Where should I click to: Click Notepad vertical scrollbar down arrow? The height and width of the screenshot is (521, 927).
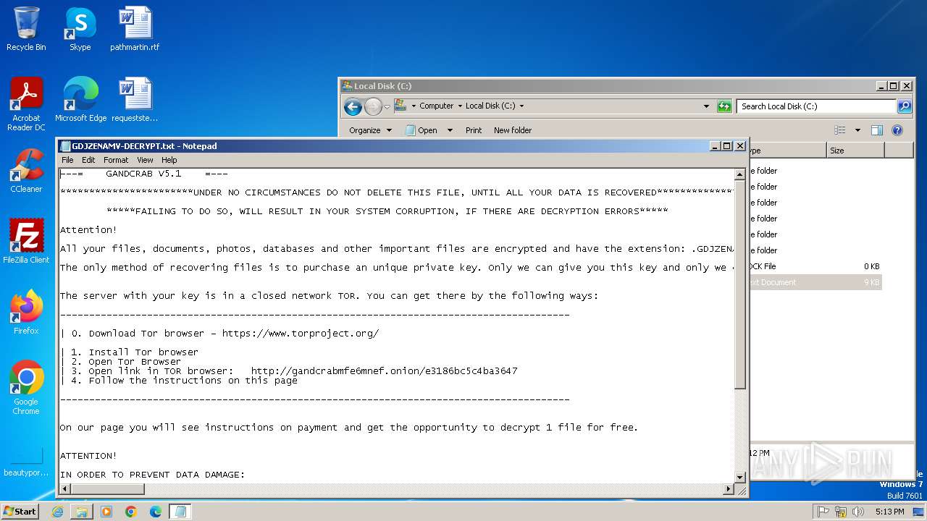[740, 477]
